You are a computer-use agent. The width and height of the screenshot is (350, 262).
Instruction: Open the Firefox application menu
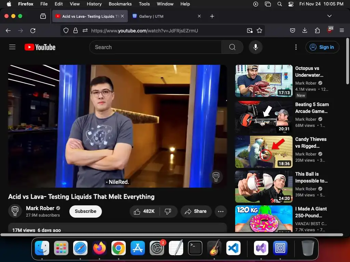click(x=342, y=30)
